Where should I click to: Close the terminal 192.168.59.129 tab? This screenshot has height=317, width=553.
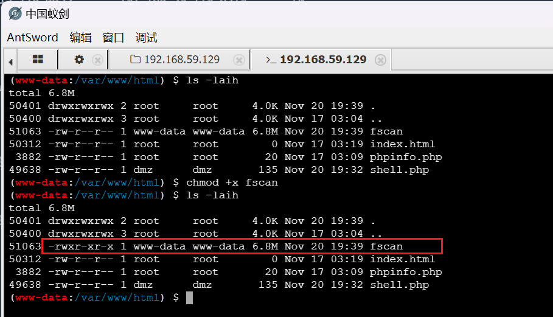point(380,60)
